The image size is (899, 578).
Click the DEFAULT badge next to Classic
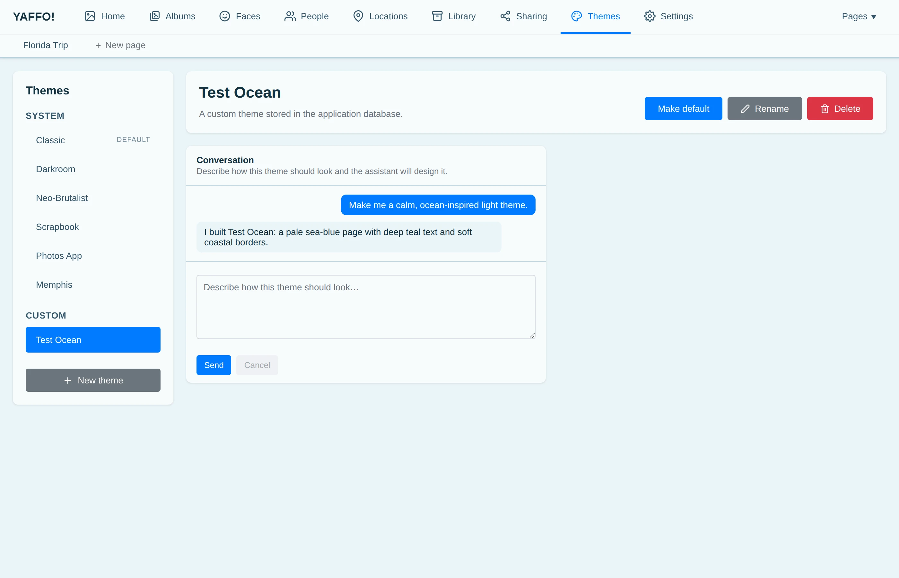pyautogui.click(x=133, y=140)
